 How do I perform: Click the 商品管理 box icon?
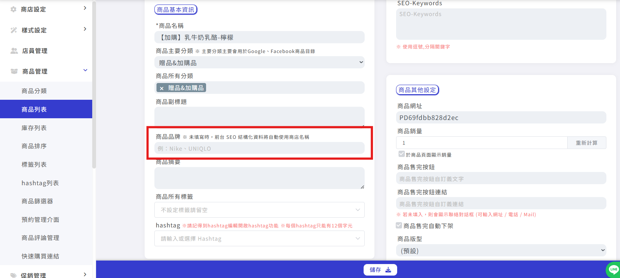pos(14,71)
